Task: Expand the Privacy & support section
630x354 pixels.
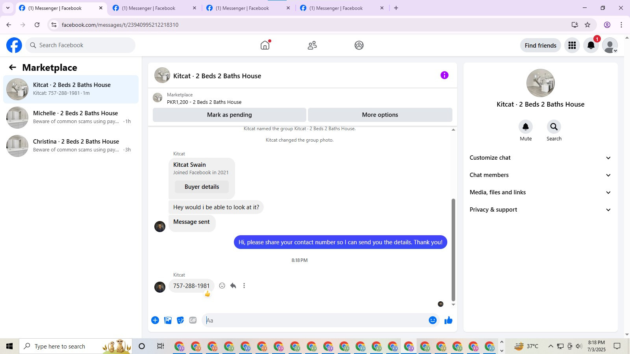Action: click(541, 210)
